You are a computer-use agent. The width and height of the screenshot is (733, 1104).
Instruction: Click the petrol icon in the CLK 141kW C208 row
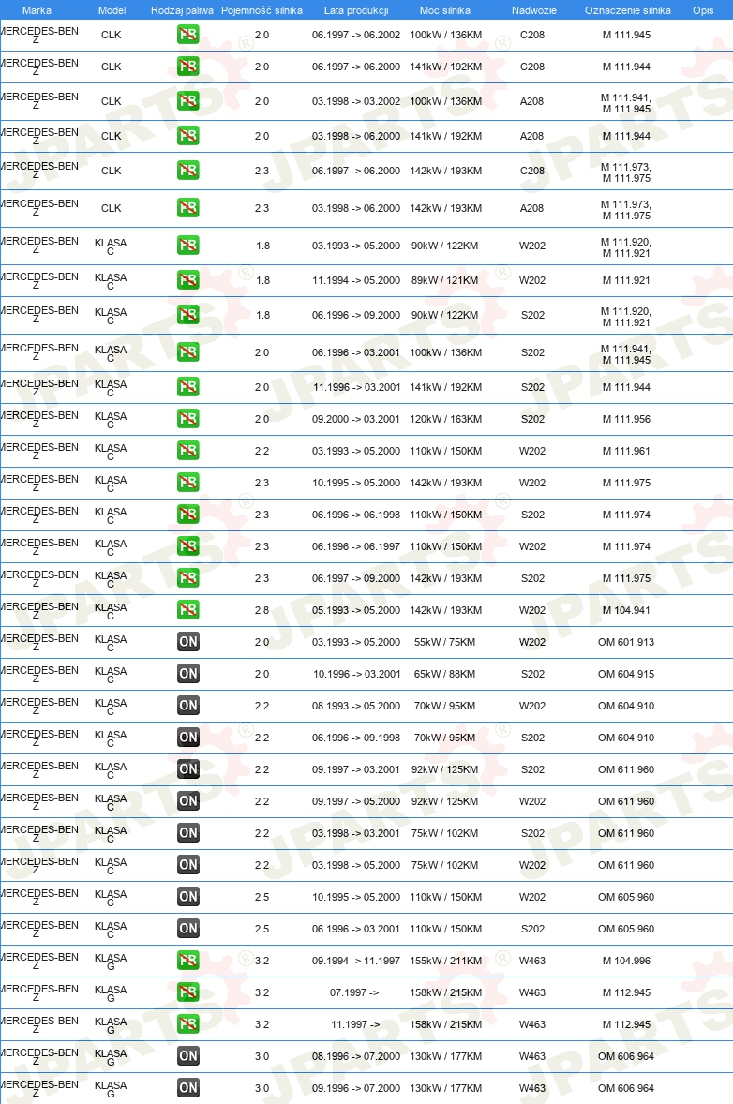point(188,67)
